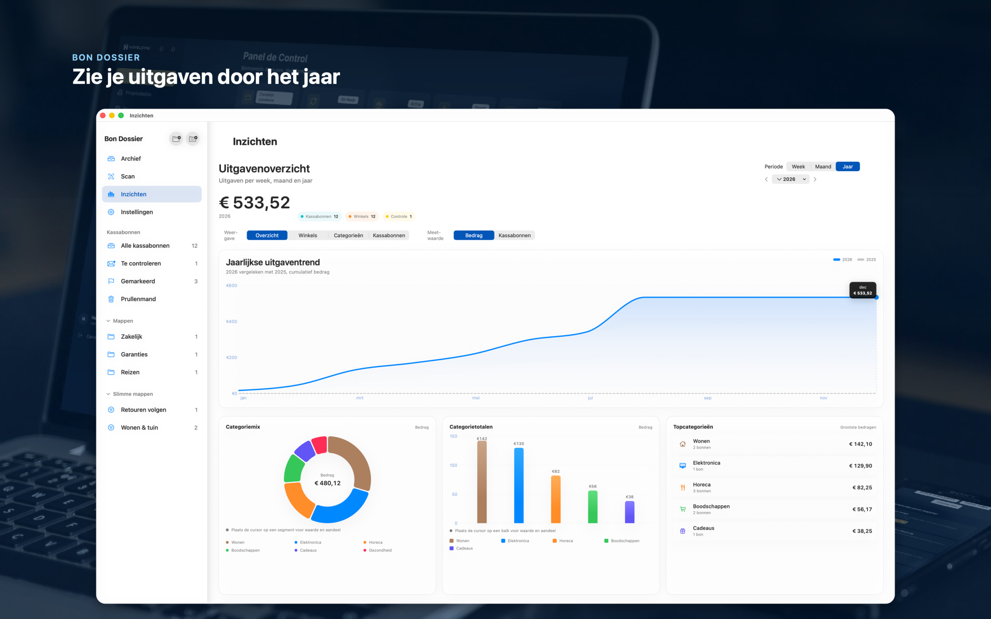Screen dimensions: 991x619
Task: Click the Uitgavenoverzicht heading
Action: [264, 169]
